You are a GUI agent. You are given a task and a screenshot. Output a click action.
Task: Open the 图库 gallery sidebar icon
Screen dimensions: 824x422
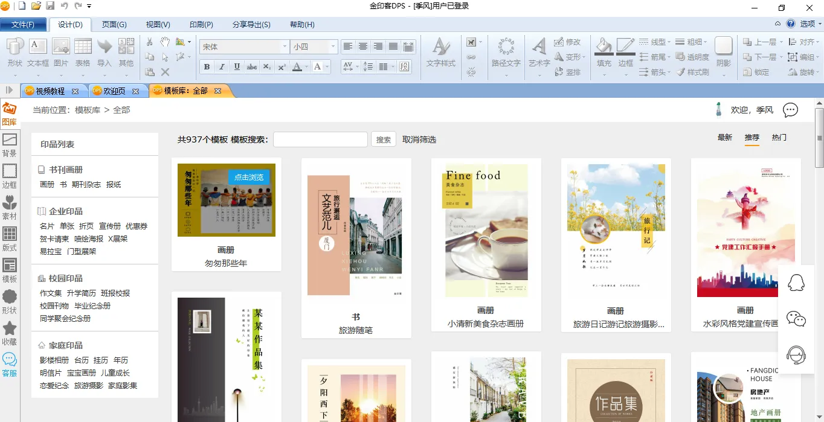tap(9, 113)
